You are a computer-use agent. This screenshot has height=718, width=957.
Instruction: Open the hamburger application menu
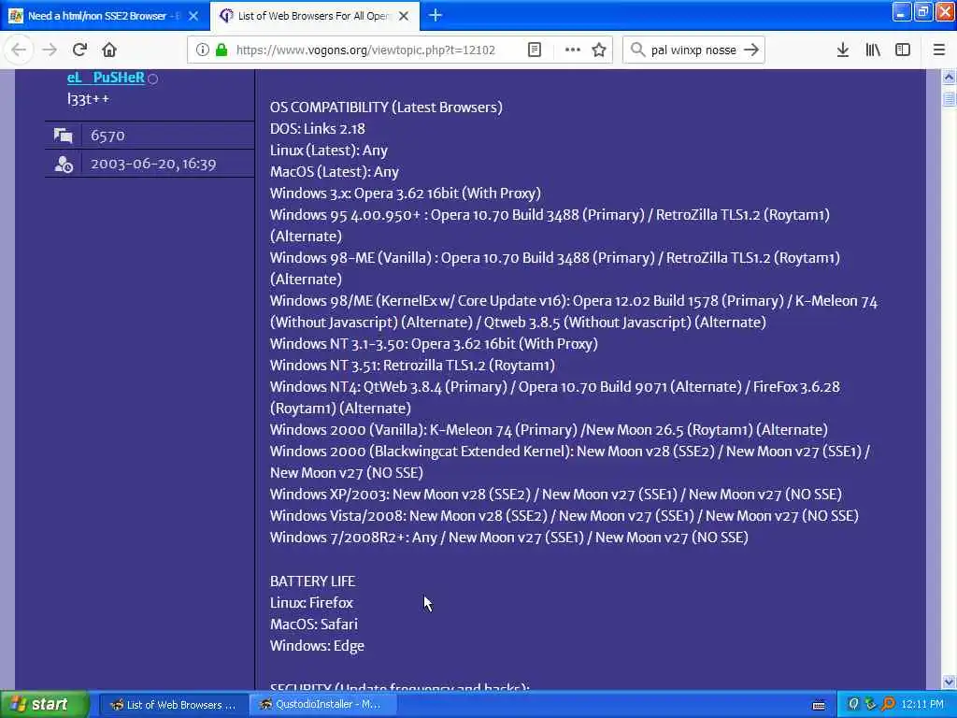pyautogui.click(x=939, y=50)
